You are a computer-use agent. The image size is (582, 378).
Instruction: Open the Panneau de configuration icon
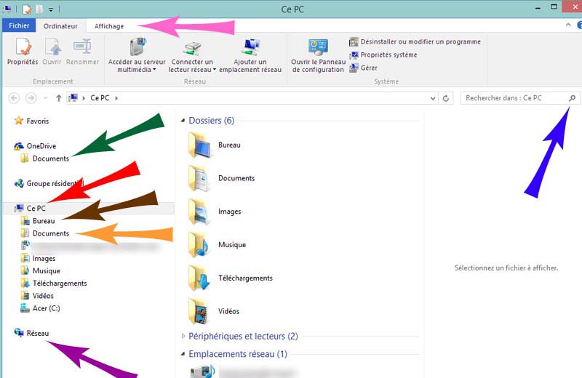[318, 47]
